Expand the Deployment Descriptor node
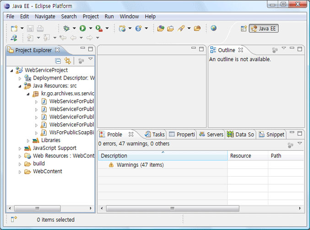The width and height of the screenshot is (310, 230). 20,79
